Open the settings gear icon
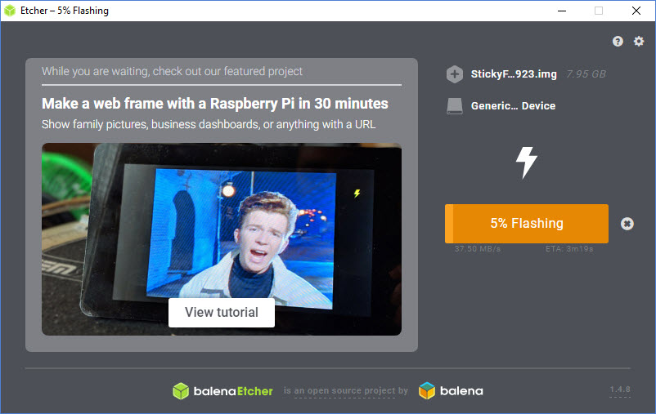 [639, 41]
